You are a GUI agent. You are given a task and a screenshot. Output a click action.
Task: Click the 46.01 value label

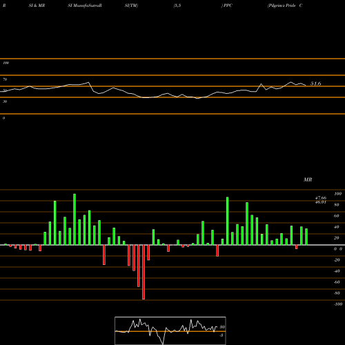coord(321,202)
